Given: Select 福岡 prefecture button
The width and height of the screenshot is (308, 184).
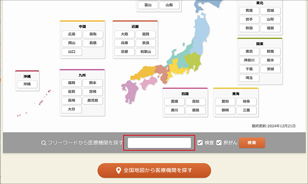Looking at the screenshot, I should pyautogui.click(x=72, y=83).
